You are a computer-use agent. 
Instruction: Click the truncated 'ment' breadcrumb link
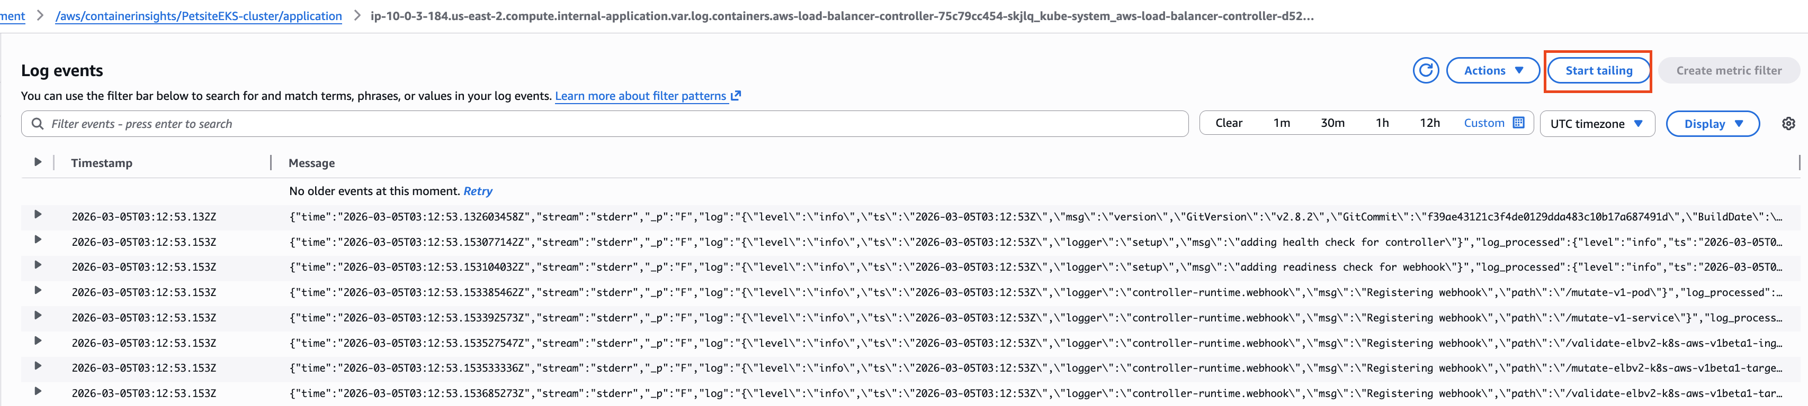click(x=12, y=15)
